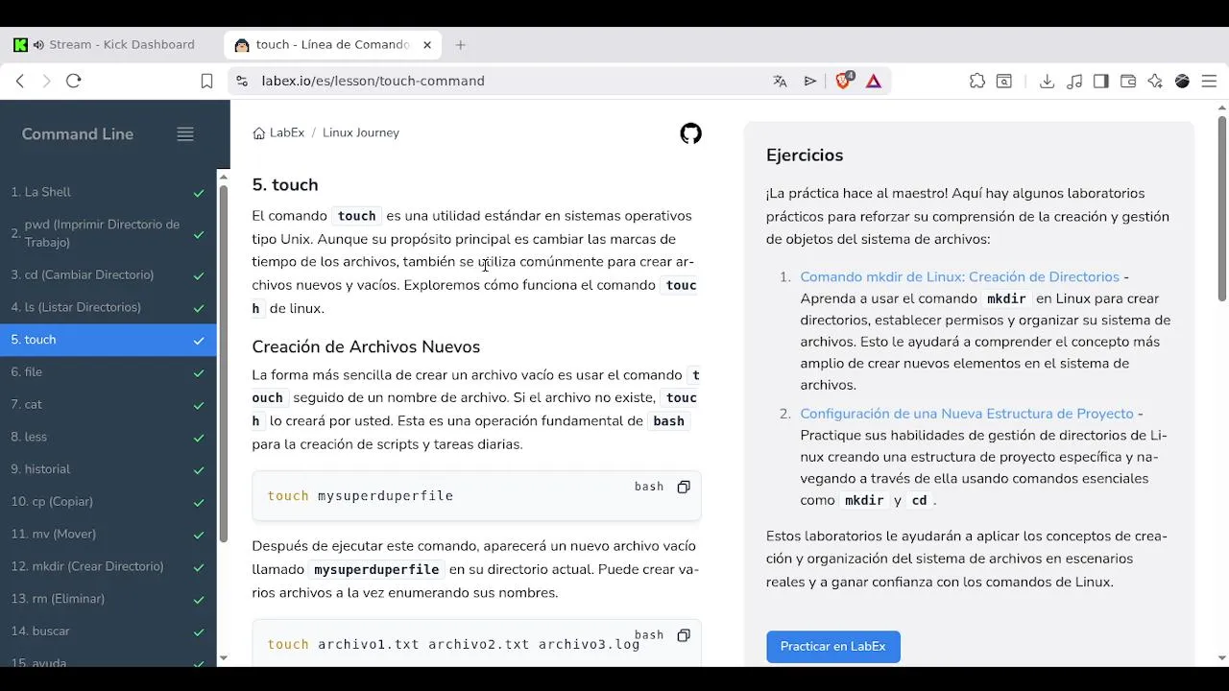1229x691 pixels.
Task: Open the tab search icon in toolbar
Action: point(1004,82)
